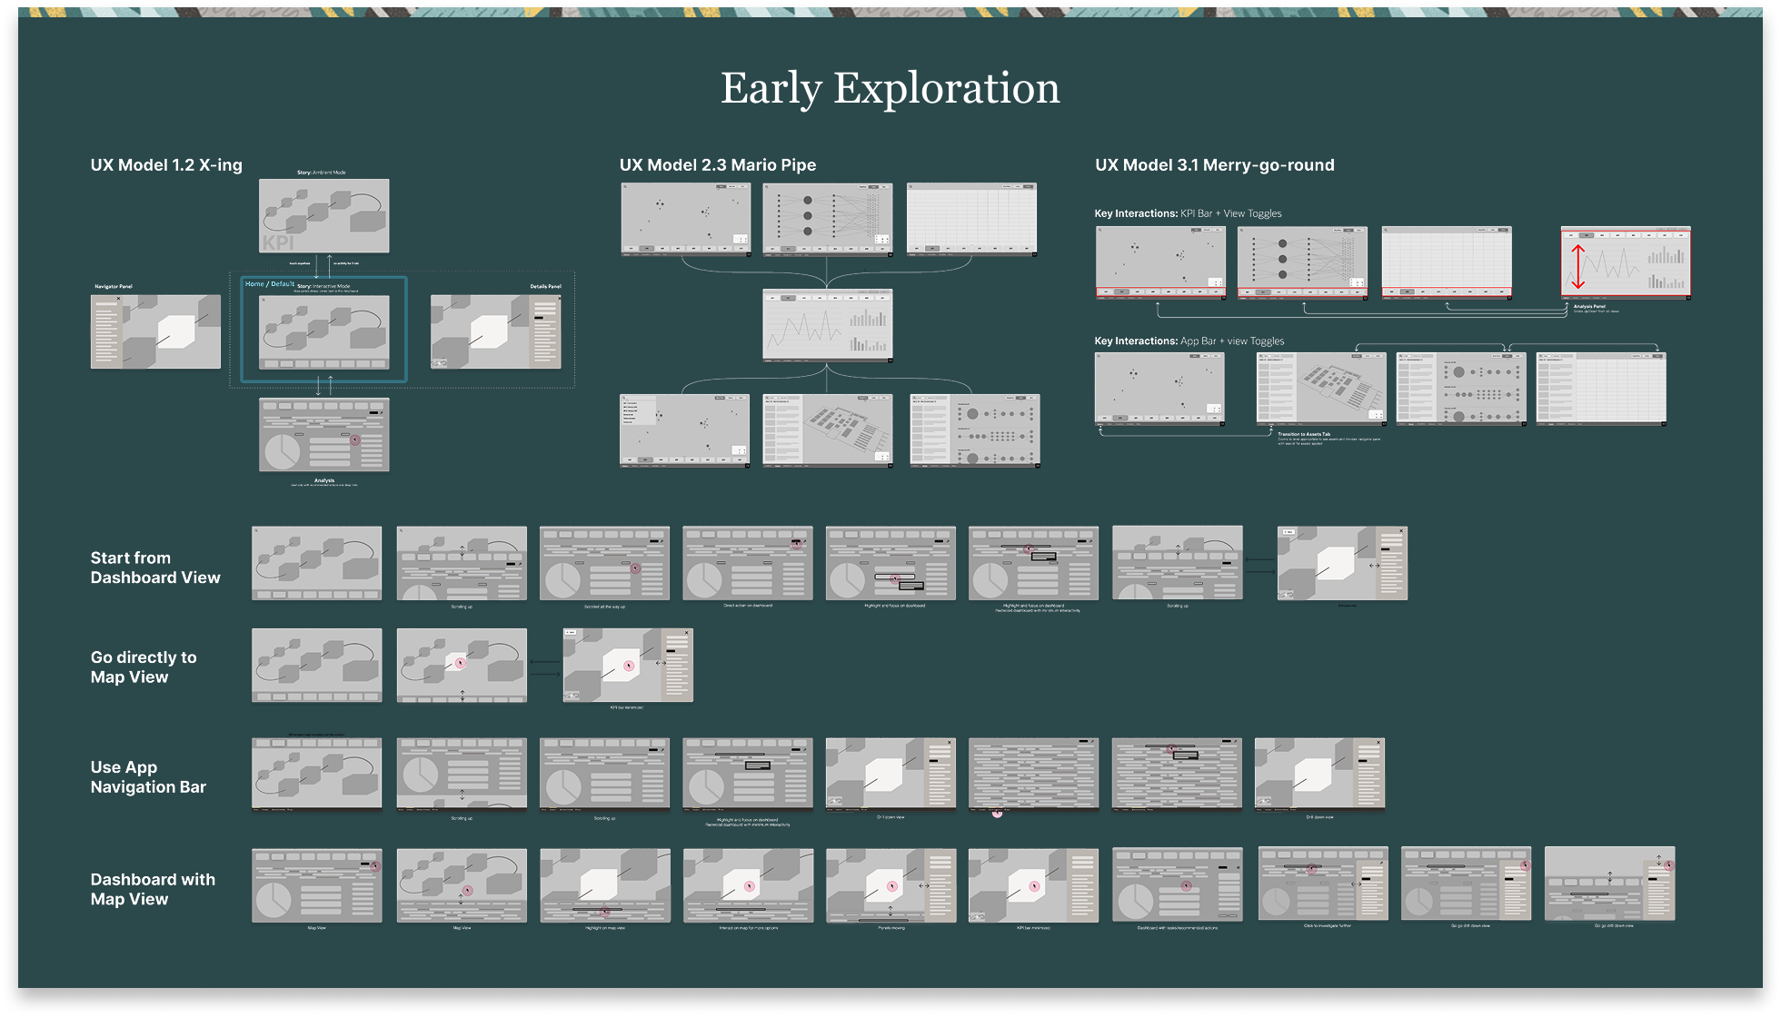Select the active KPI toggle in the red-highlighted KPI bar
Image resolution: width=1781 pixels, height=1017 pixels.
point(1121,291)
